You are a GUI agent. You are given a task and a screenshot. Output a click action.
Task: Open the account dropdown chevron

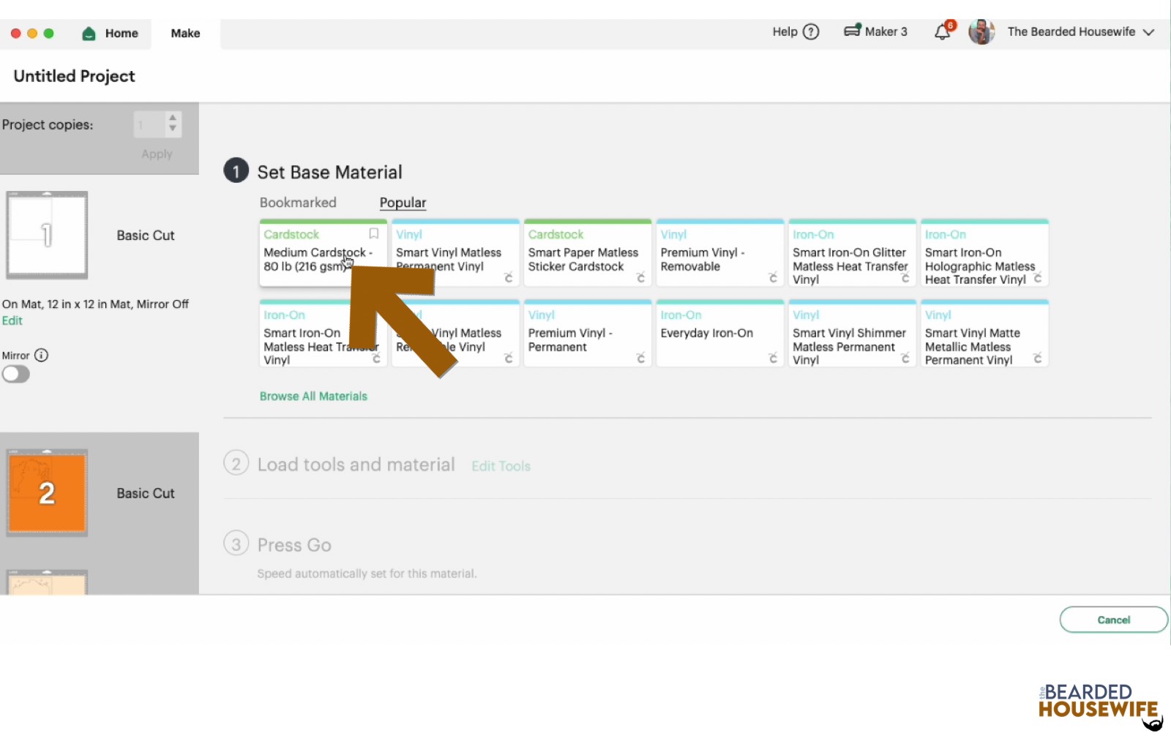point(1147,32)
